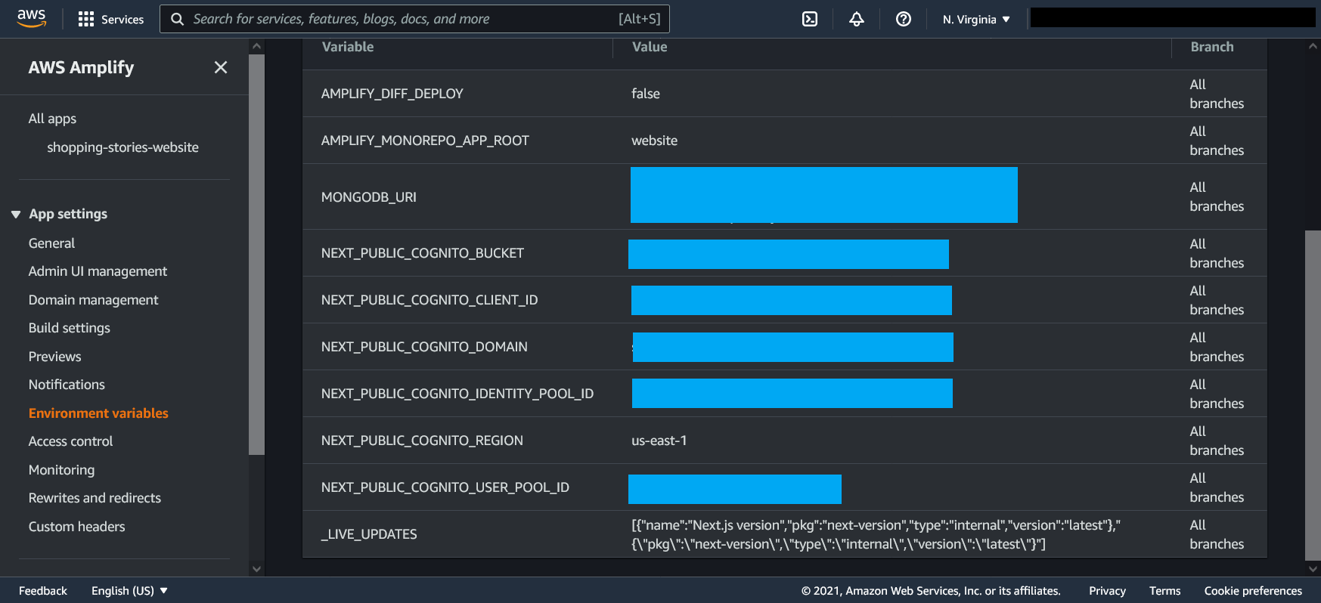1321x603 pixels.
Task: Select NEXT_PUBLIC_COGNITO_USER_POOL_ID name
Action: pos(445,487)
